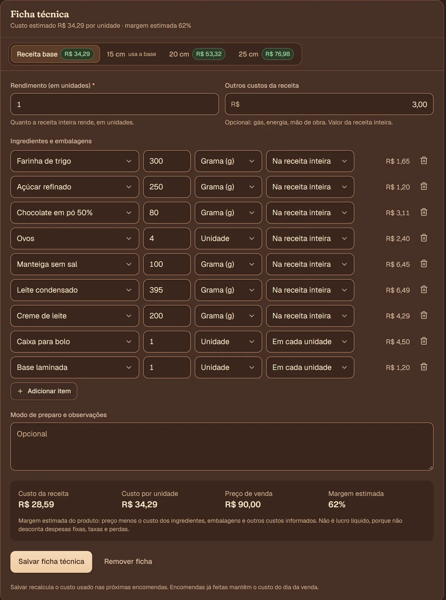Viewport: 446px width, 600px height.
Task: Click cost R$ 6,49 of Leite condensado
Action: 398,290
